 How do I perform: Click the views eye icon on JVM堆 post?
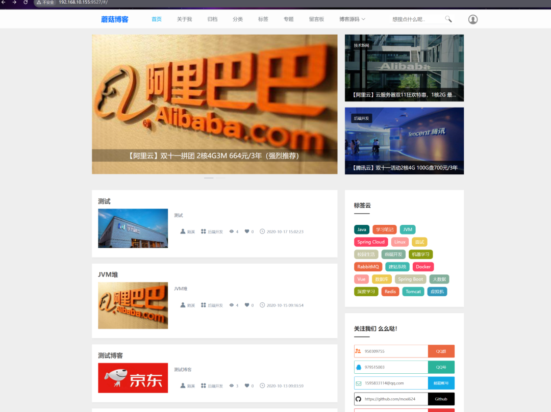[231, 305]
